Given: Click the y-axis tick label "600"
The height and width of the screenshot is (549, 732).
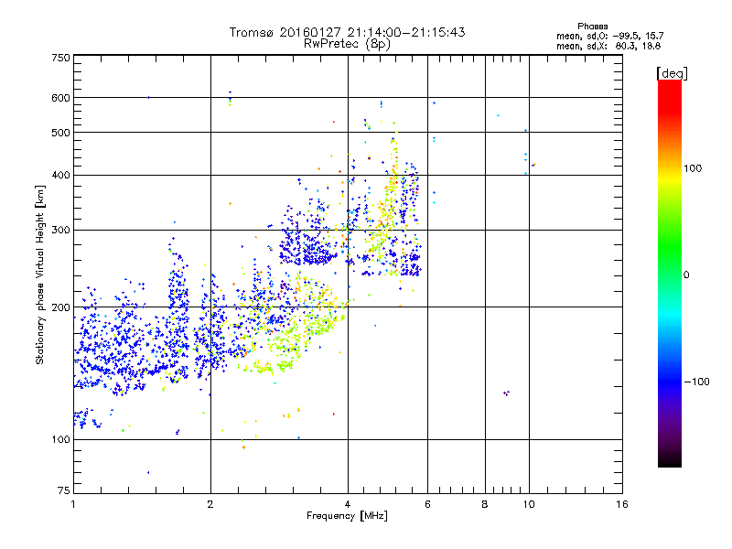Looking at the screenshot, I should pyautogui.click(x=60, y=98).
